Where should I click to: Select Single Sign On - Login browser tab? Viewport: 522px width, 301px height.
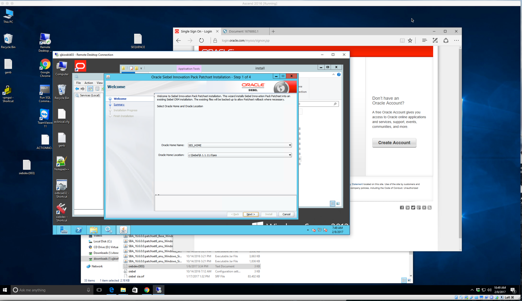[197, 31]
